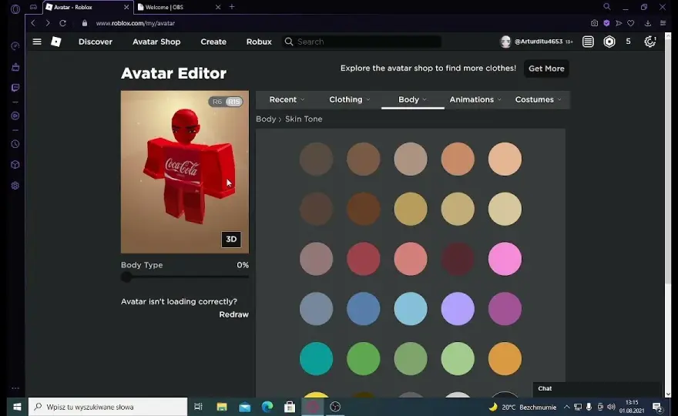
Task: Adjust the Body Type slider handle
Action: click(x=126, y=277)
